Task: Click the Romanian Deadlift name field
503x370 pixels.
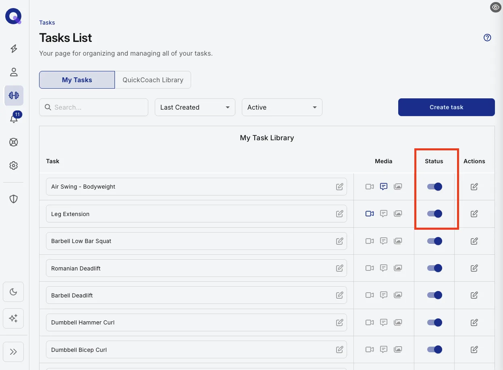Action: point(196,268)
